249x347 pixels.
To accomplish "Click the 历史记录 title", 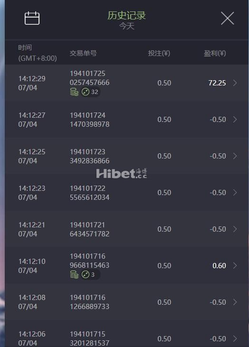I will coord(126,15).
